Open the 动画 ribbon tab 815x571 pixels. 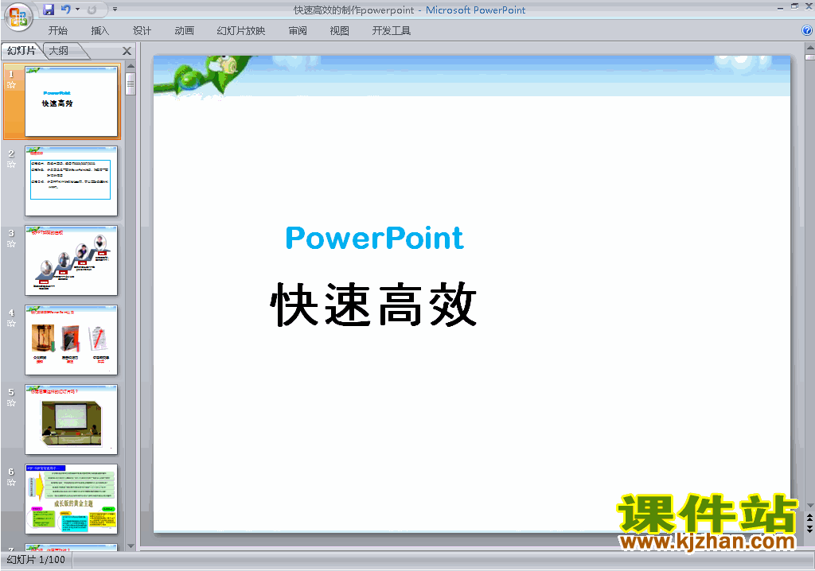click(184, 31)
